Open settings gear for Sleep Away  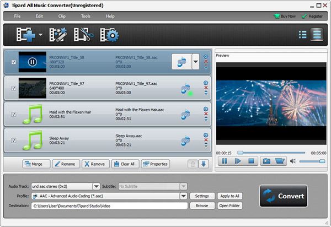point(206,135)
